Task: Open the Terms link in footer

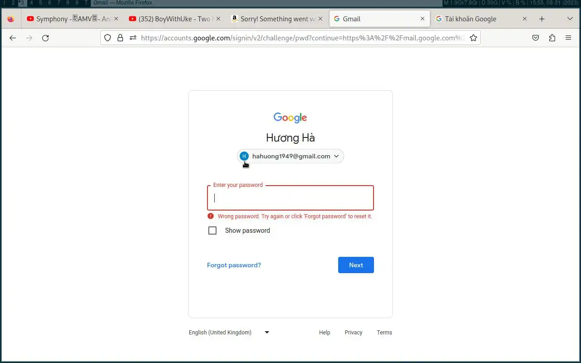Action: tap(384, 333)
